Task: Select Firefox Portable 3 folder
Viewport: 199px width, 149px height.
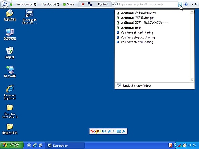Action: (x=10, y=111)
